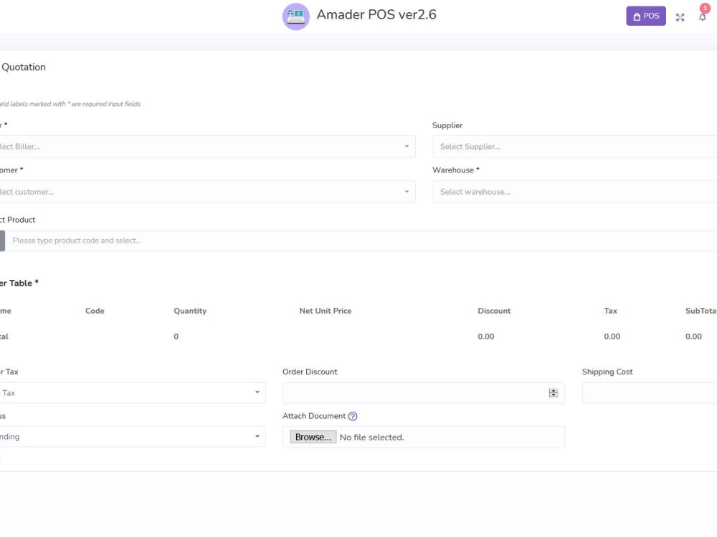This screenshot has width=717, height=537.
Task: Click the Shipping Cost input field
Action: point(650,392)
